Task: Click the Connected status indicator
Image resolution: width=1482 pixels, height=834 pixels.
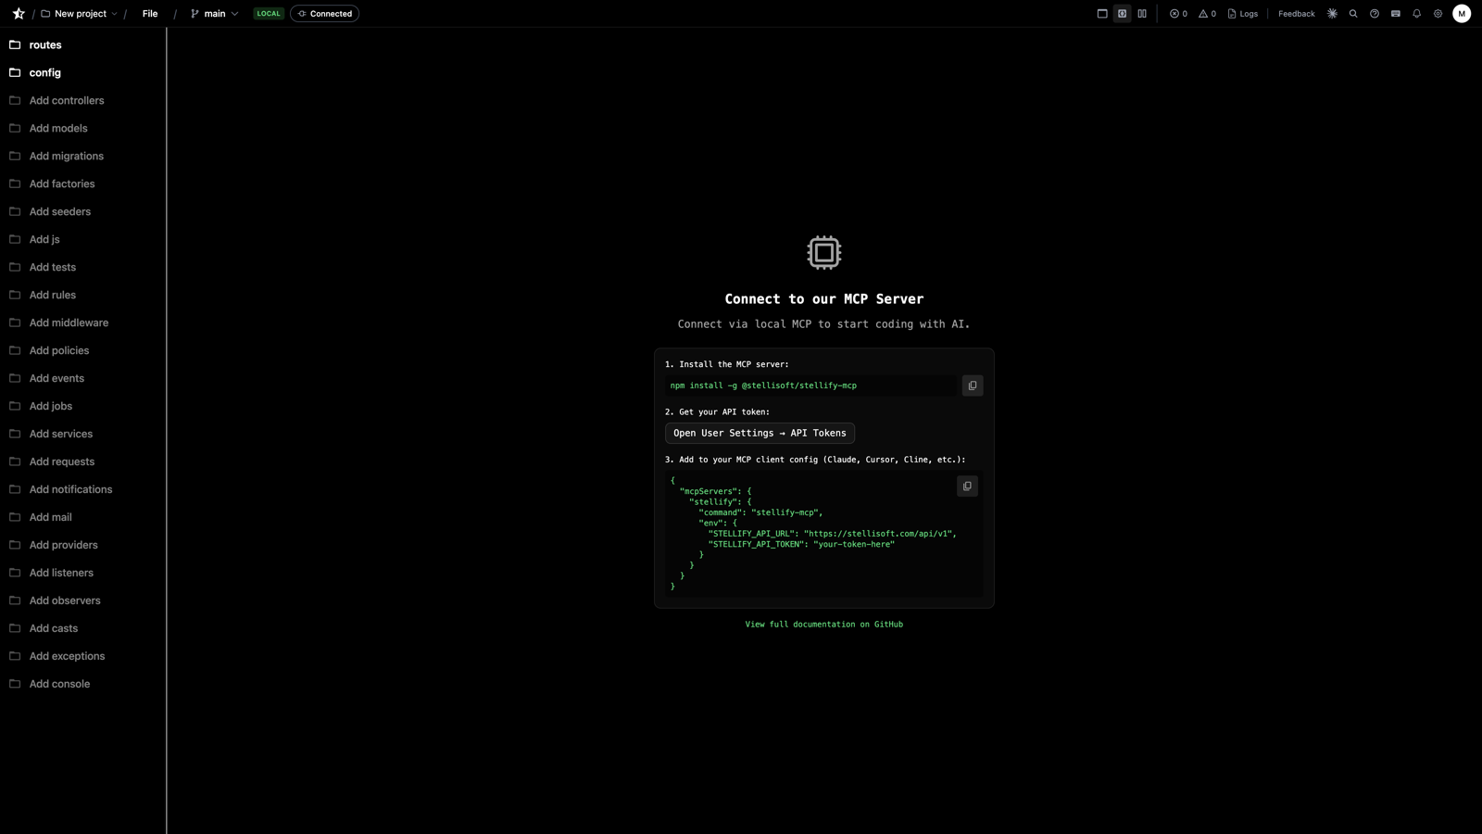Action: pos(324,13)
